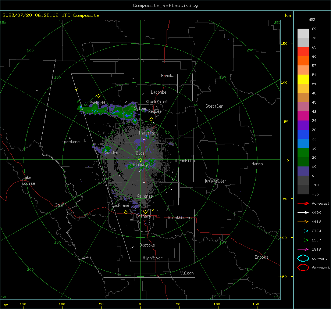Click the Stettler label on the map
Screen dimensions: 331x309
tap(214, 106)
